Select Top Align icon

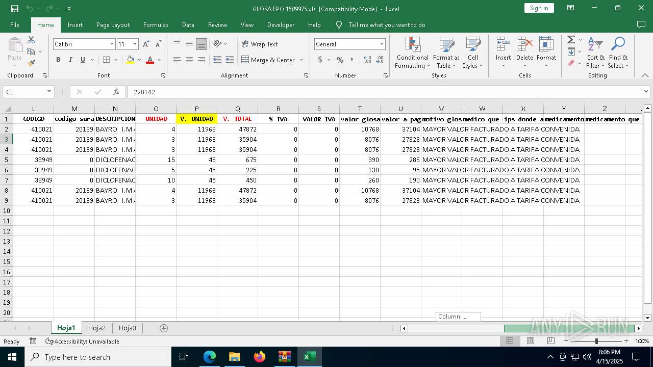(177, 44)
